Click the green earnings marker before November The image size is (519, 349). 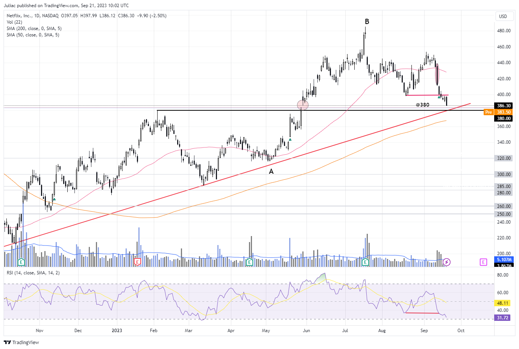21,262
